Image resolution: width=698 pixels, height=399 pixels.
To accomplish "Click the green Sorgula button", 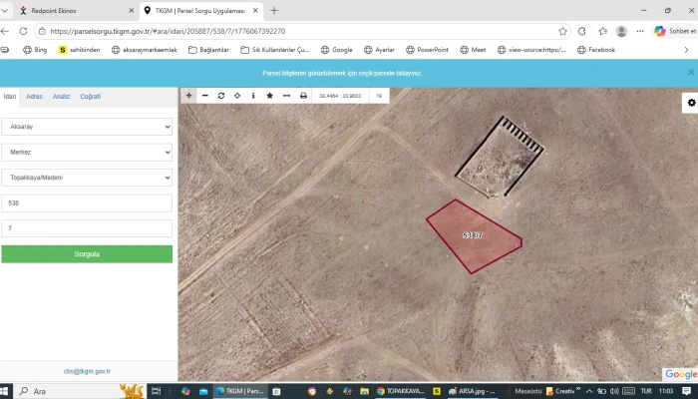I will pyautogui.click(x=87, y=254).
